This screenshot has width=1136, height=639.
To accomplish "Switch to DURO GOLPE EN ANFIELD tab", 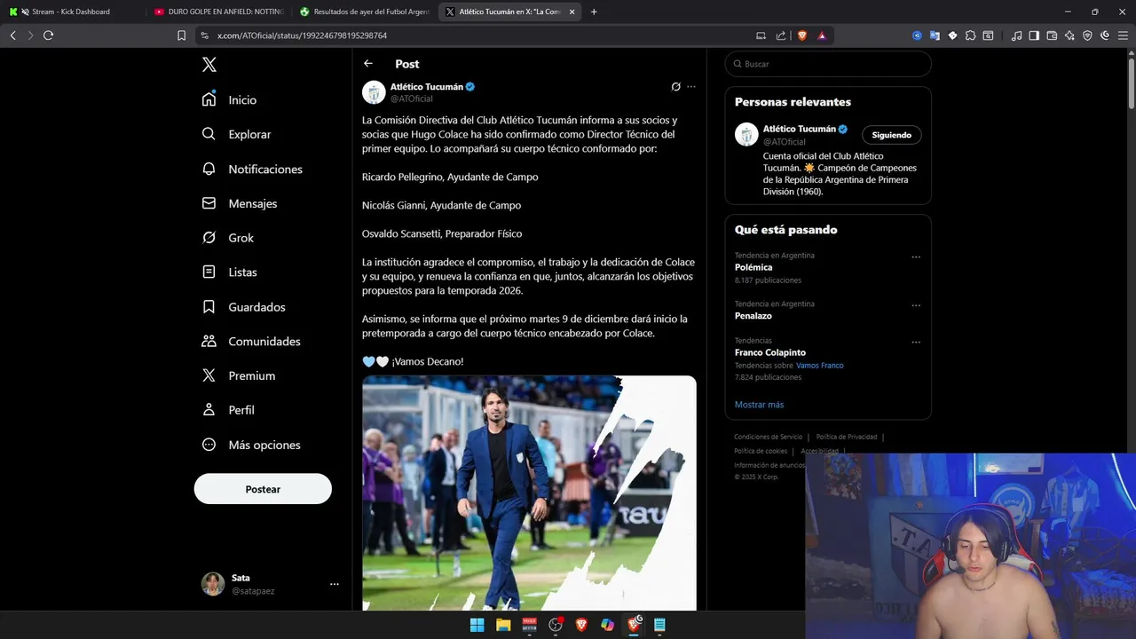I will click(218, 12).
